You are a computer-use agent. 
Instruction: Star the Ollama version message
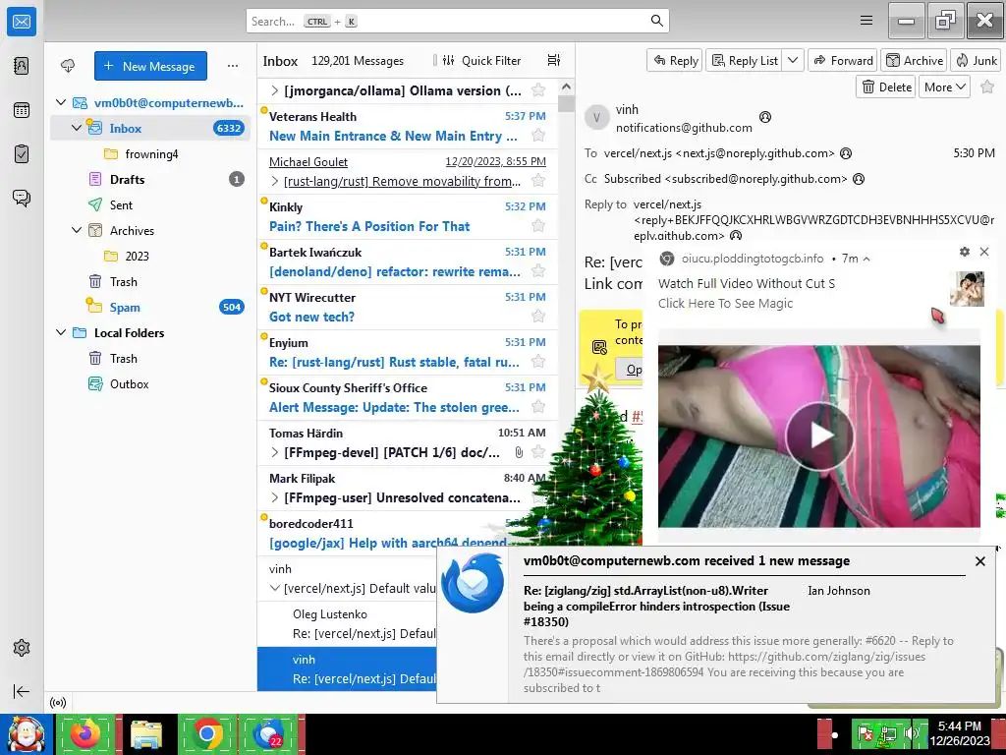pos(538,89)
